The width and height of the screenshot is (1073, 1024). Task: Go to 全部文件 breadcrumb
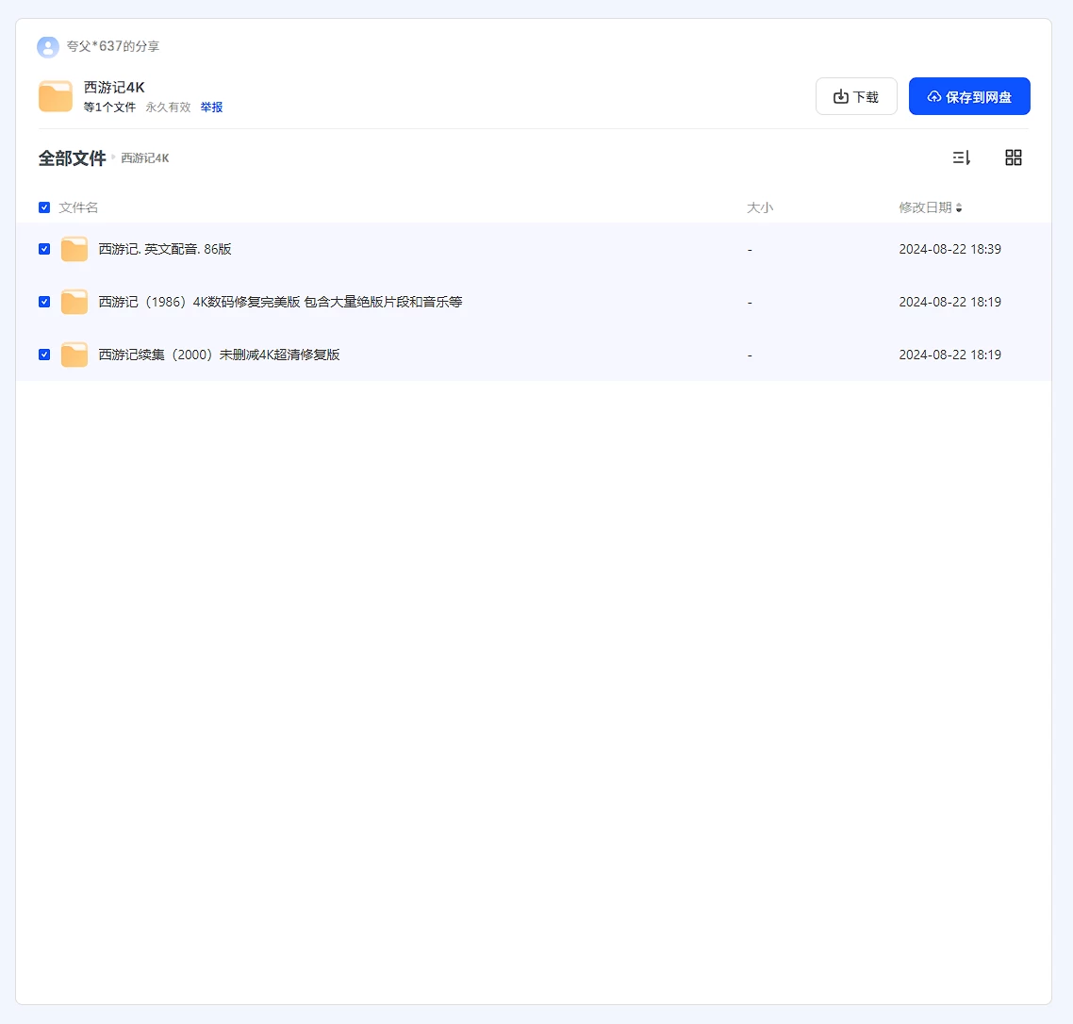click(x=72, y=158)
